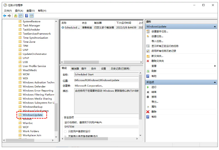Click 启用所有任务历史记录 action
The image size is (219, 150).
[x=164, y=51]
